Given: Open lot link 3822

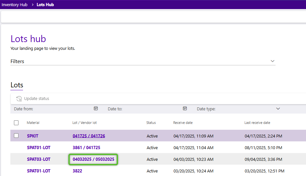Looking at the screenshot, I should [x=77, y=171].
